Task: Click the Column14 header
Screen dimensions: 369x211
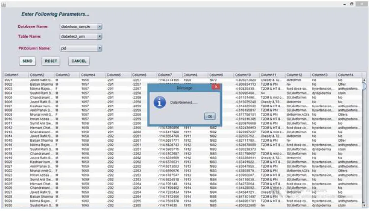Action: click(349, 75)
